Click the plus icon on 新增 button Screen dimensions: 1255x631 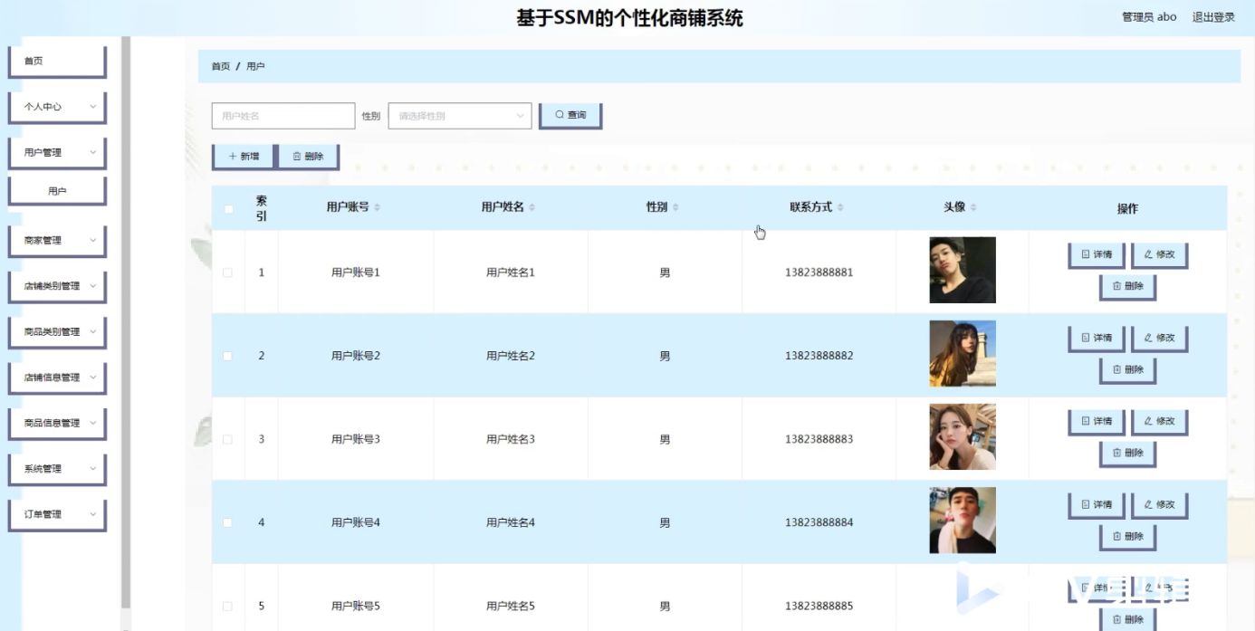click(x=233, y=157)
